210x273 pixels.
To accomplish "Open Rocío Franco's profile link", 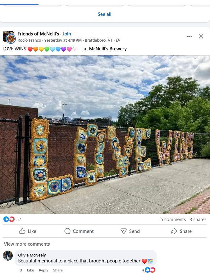I will pos(29,40).
